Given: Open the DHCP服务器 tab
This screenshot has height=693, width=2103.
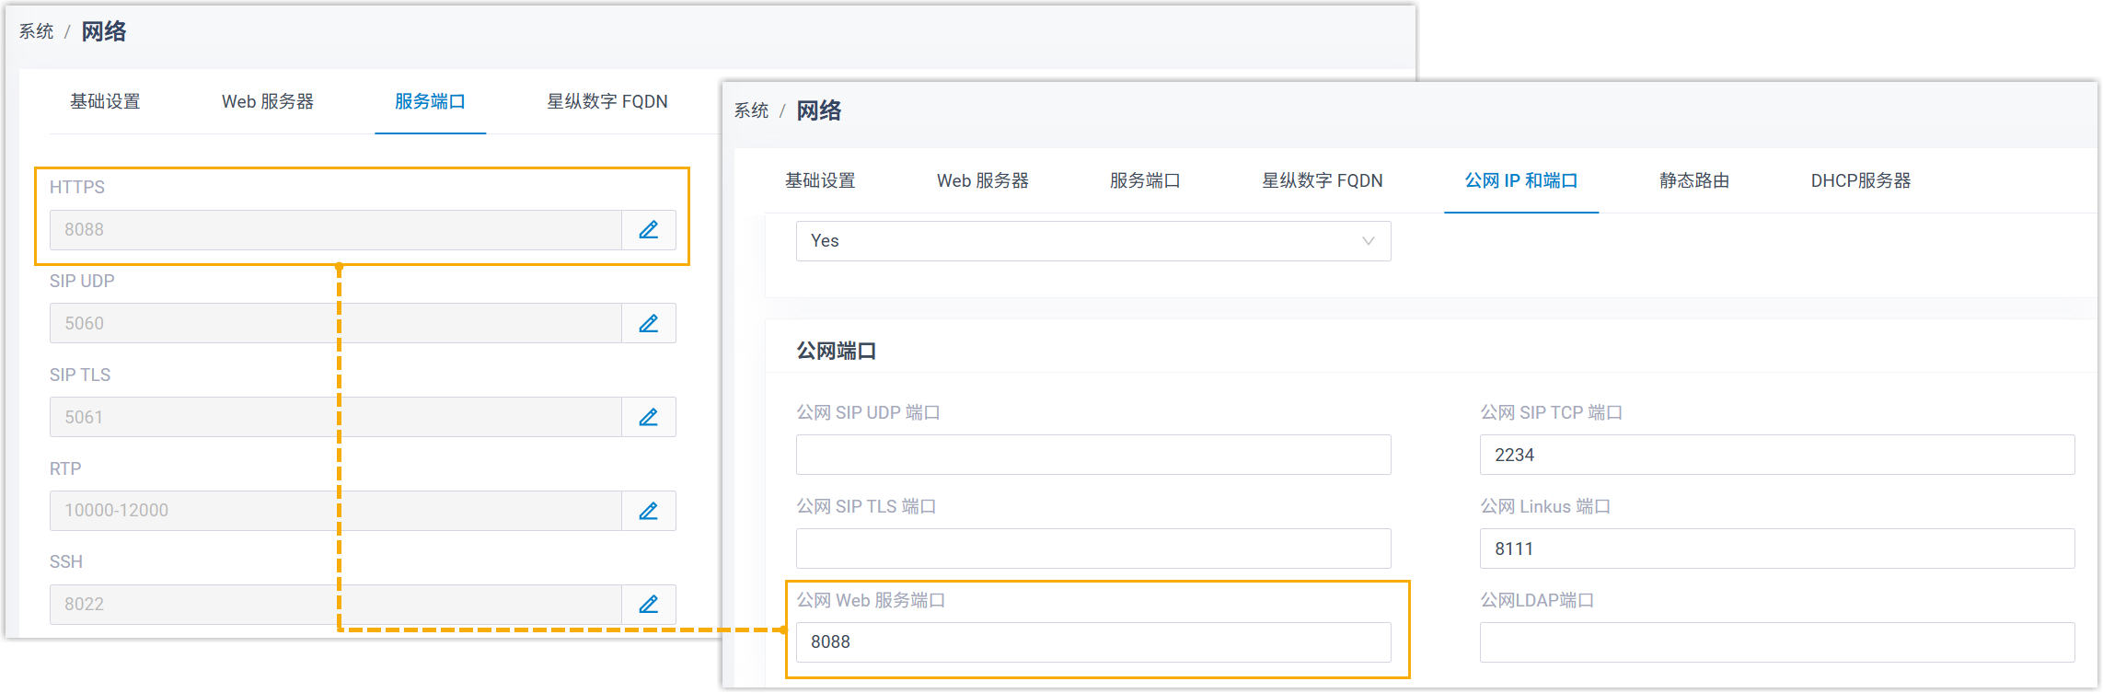Looking at the screenshot, I should click(x=1860, y=181).
